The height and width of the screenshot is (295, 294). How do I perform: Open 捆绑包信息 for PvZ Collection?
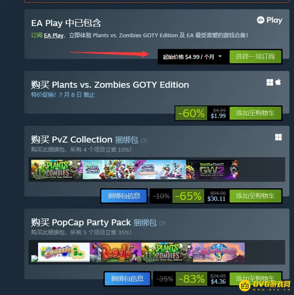click(124, 196)
